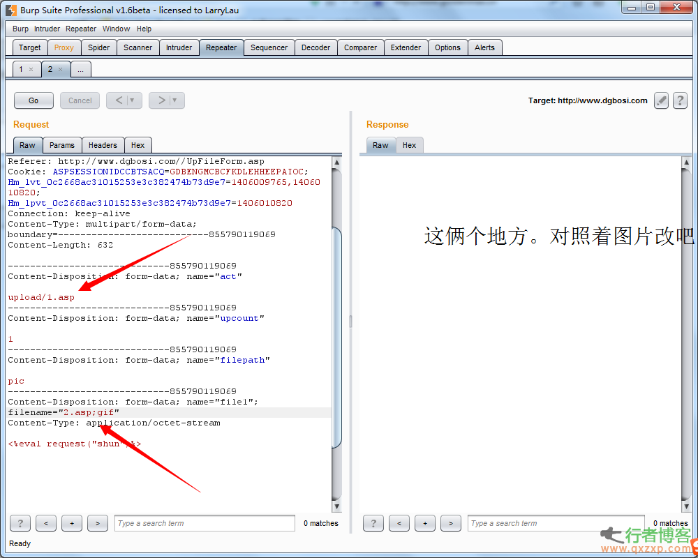Image resolution: width=698 pixels, height=558 pixels.
Task: Click the filename="2.asp;gif" line
Action: (64, 412)
